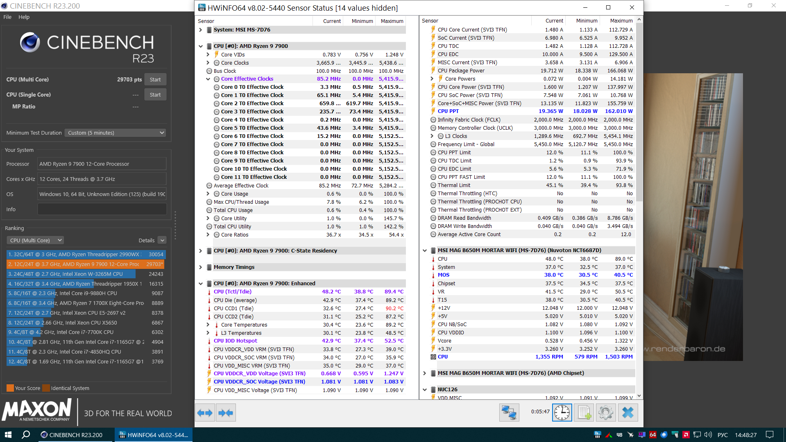Viewport: 786px width, 442px height.
Task: Expand the Core Temperatures row
Action: point(208,325)
